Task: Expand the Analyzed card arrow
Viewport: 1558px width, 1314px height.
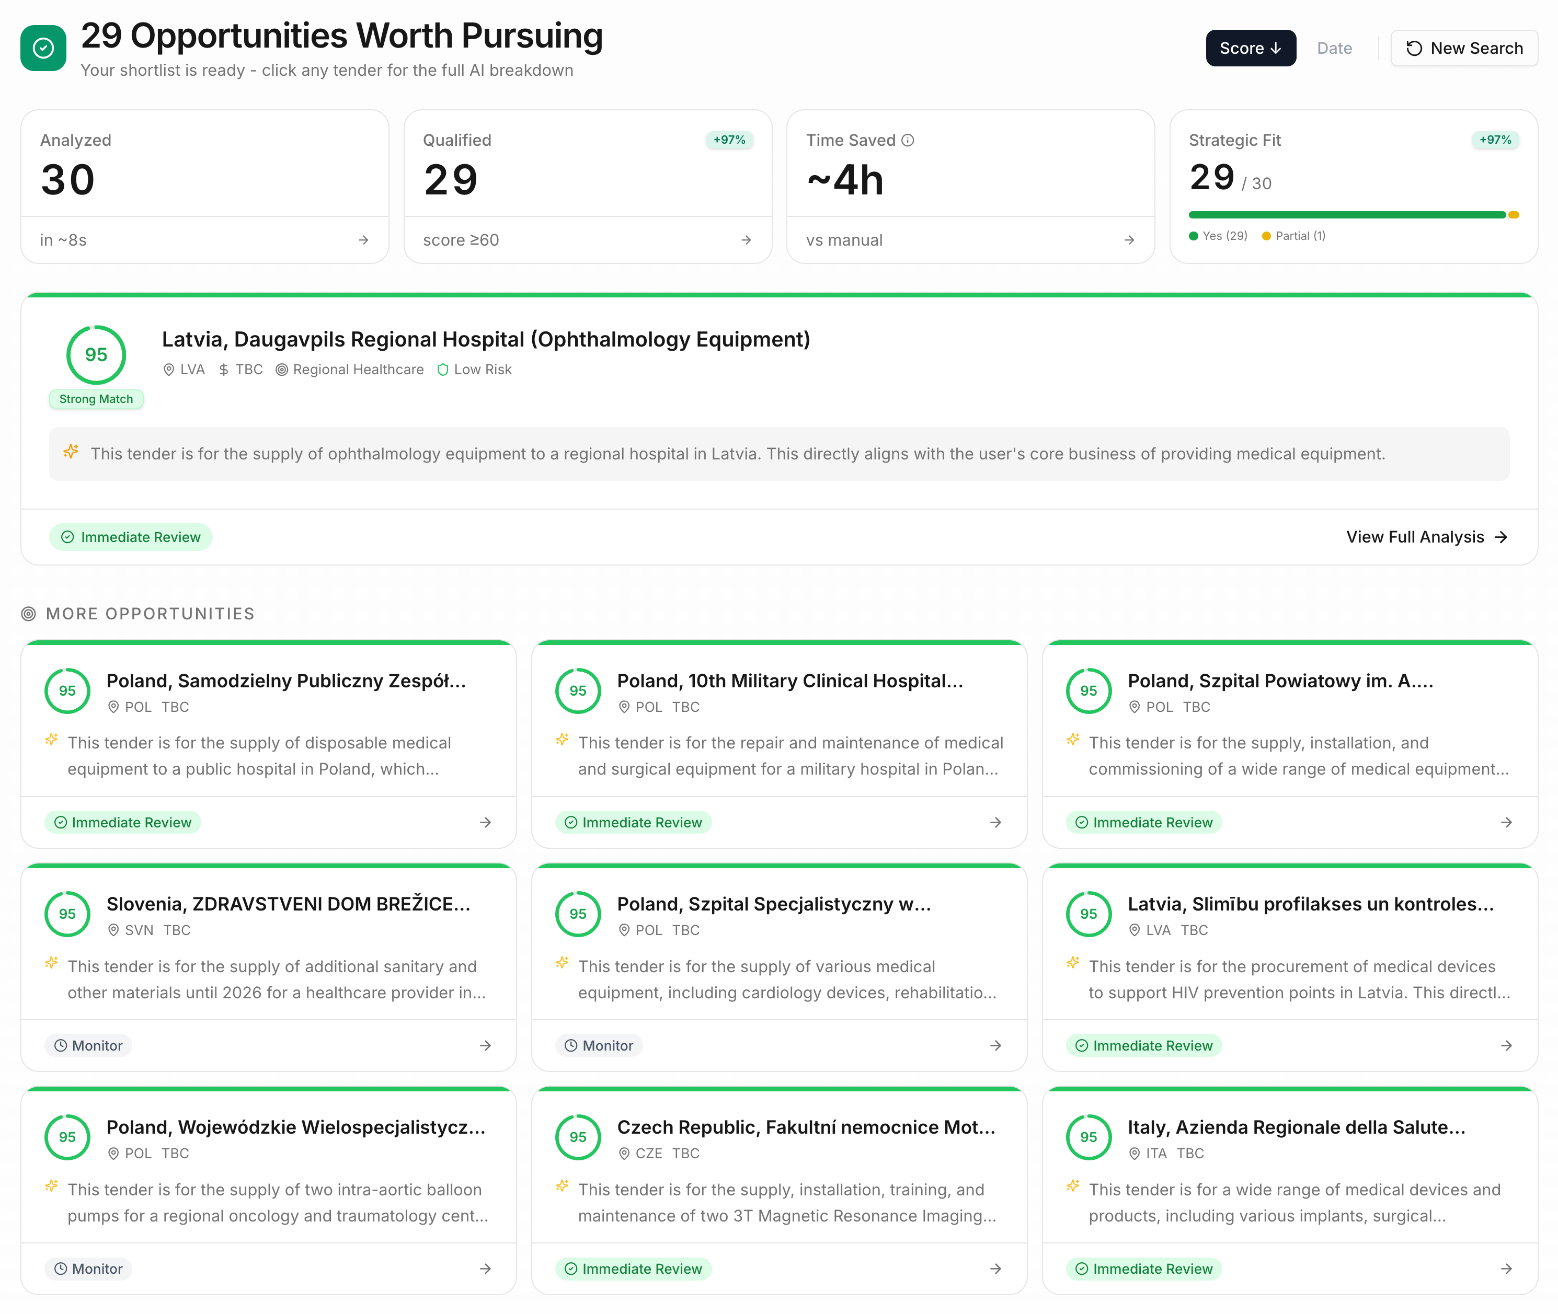Action: [x=363, y=240]
